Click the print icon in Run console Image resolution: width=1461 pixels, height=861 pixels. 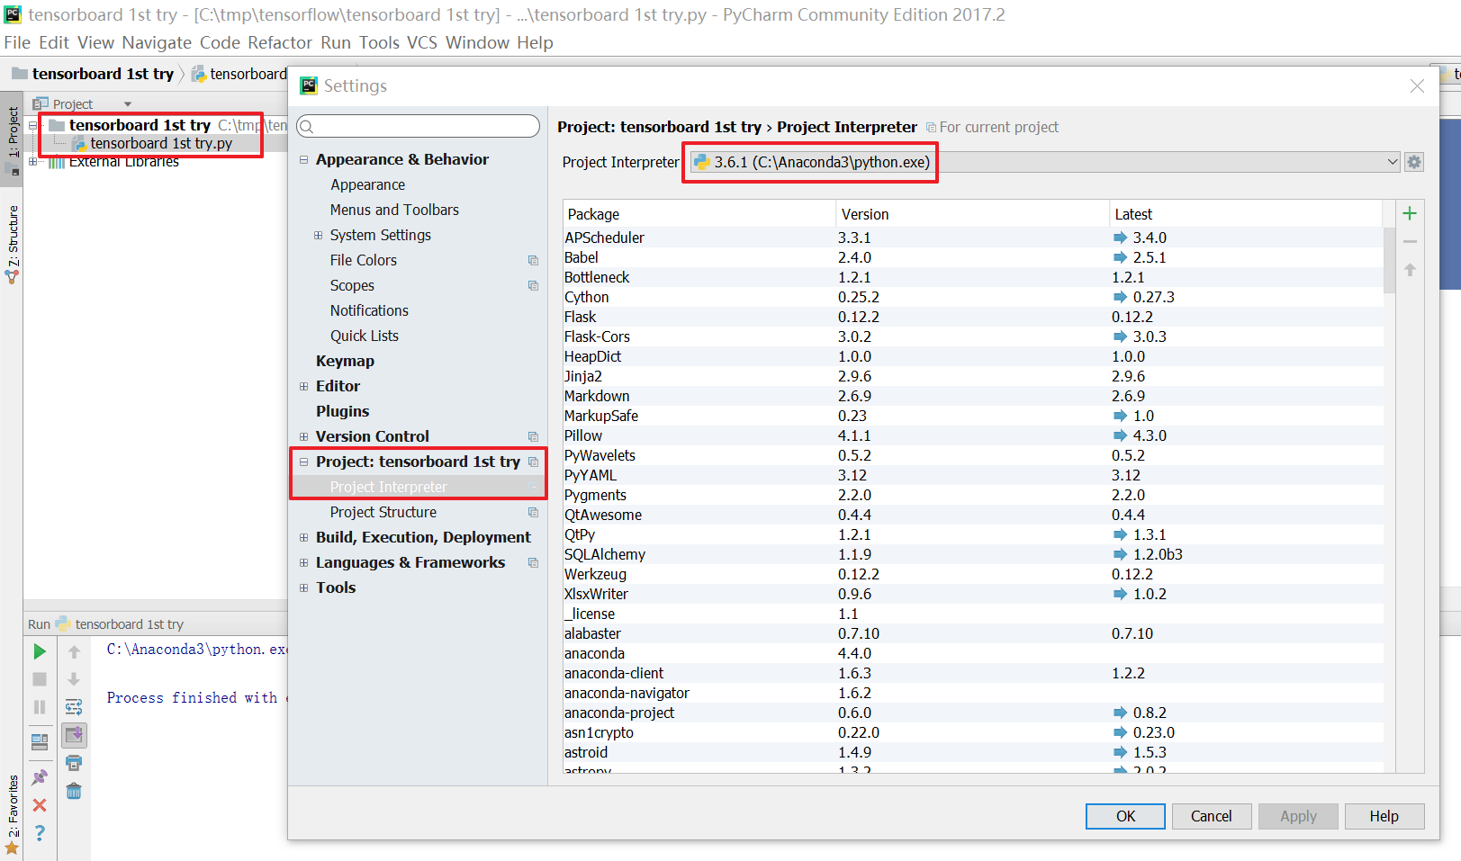coord(74,763)
